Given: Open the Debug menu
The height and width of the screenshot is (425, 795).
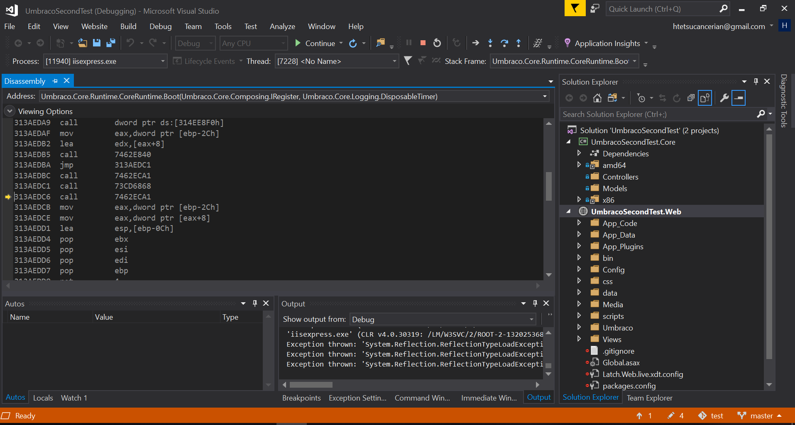Looking at the screenshot, I should point(160,27).
